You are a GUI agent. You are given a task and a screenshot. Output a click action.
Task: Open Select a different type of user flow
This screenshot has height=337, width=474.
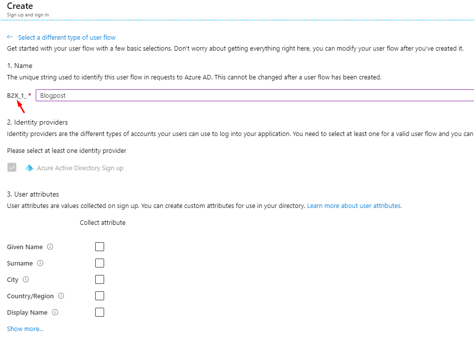click(x=67, y=38)
